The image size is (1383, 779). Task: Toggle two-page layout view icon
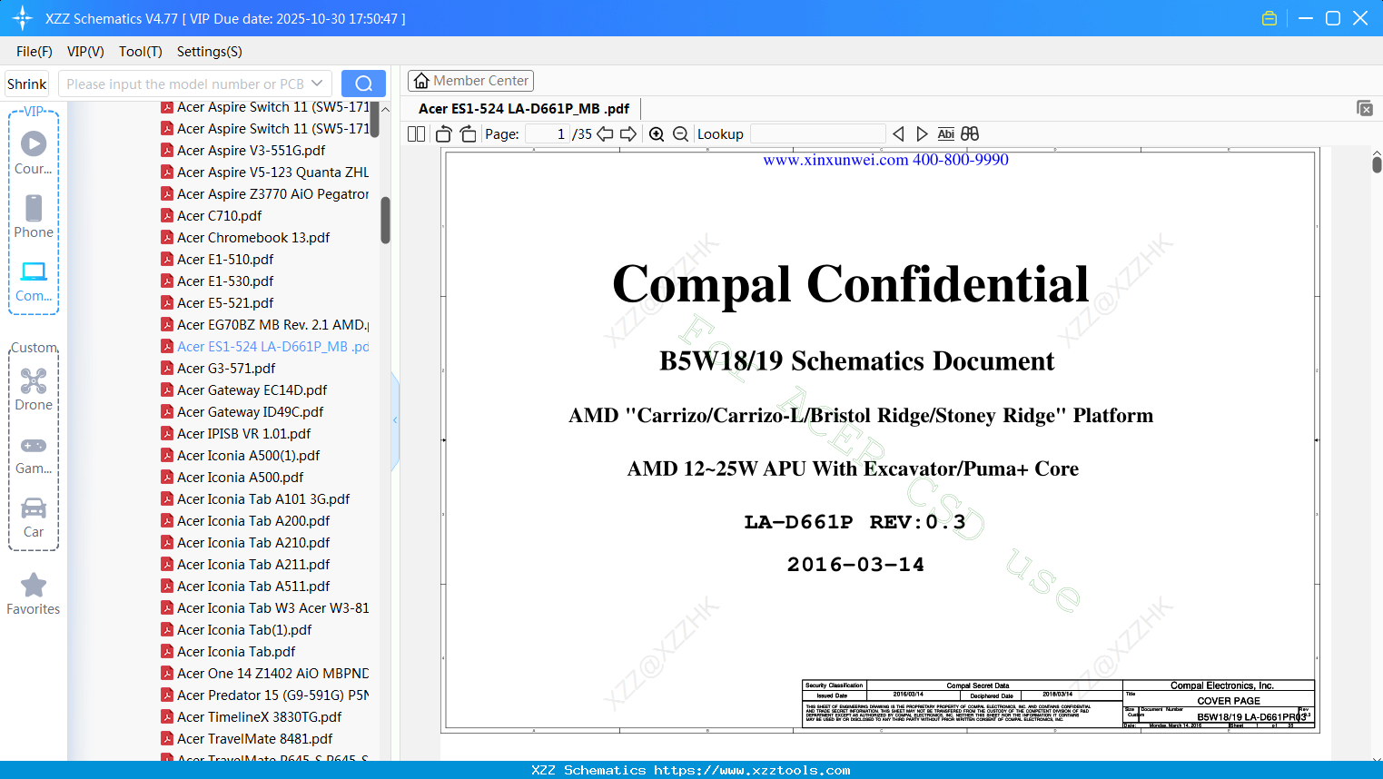tap(416, 134)
